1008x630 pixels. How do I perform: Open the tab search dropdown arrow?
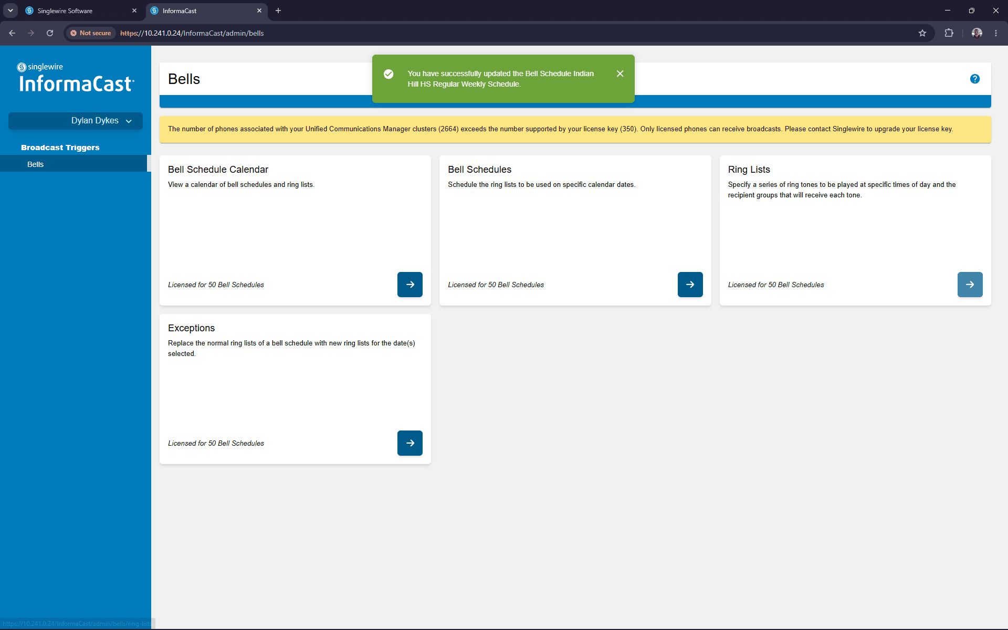tap(10, 10)
